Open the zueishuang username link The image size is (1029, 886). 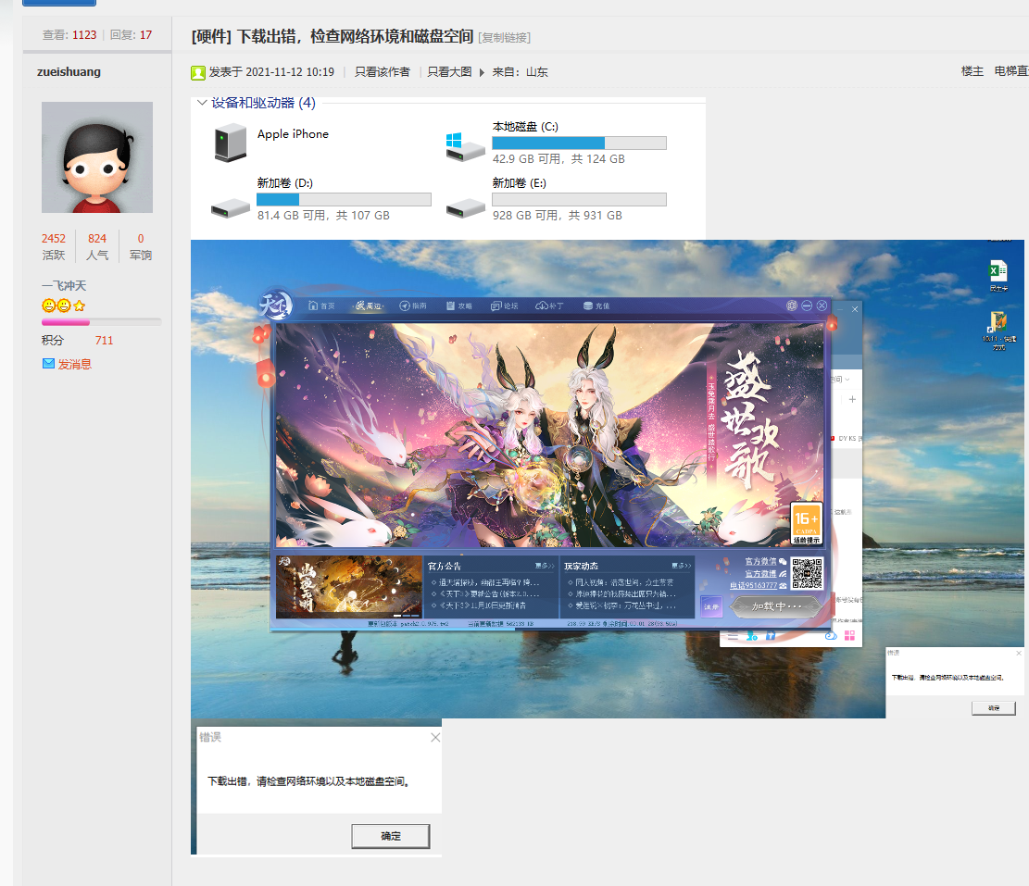coord(69,71)
